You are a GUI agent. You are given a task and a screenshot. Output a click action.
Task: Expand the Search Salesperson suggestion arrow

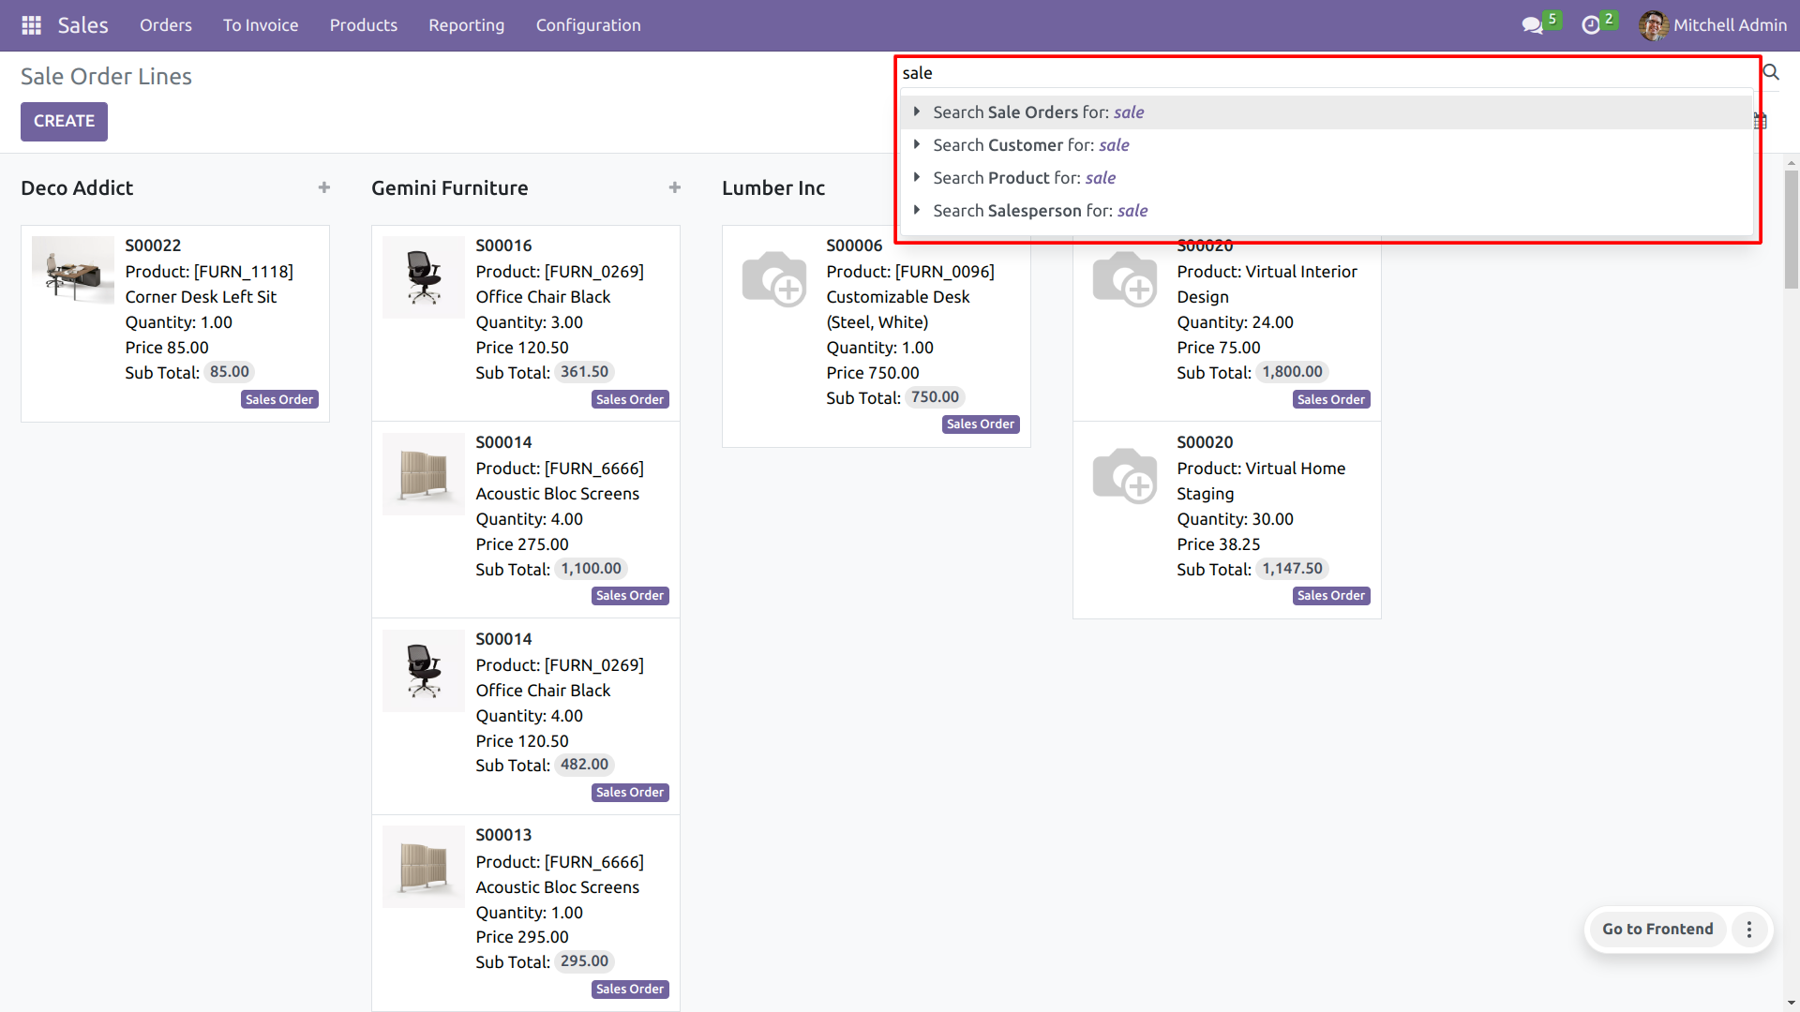(x=917, y=210)
